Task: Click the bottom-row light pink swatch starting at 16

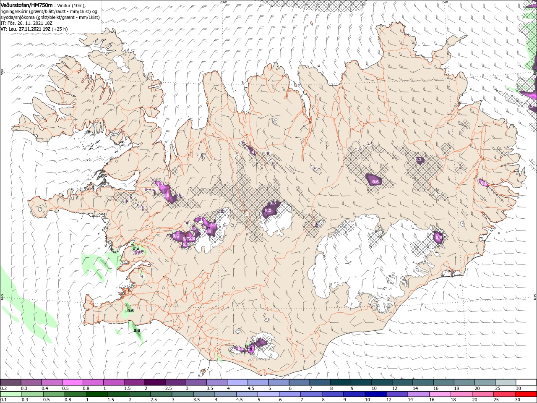Action: coord(440,394)
